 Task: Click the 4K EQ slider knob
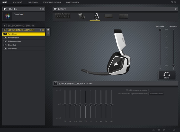(x=101, y=105)
